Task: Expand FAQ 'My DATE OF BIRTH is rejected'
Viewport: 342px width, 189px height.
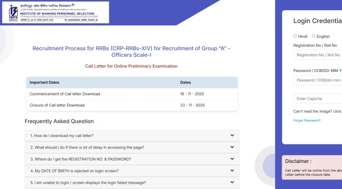Action: pos(132,171)
